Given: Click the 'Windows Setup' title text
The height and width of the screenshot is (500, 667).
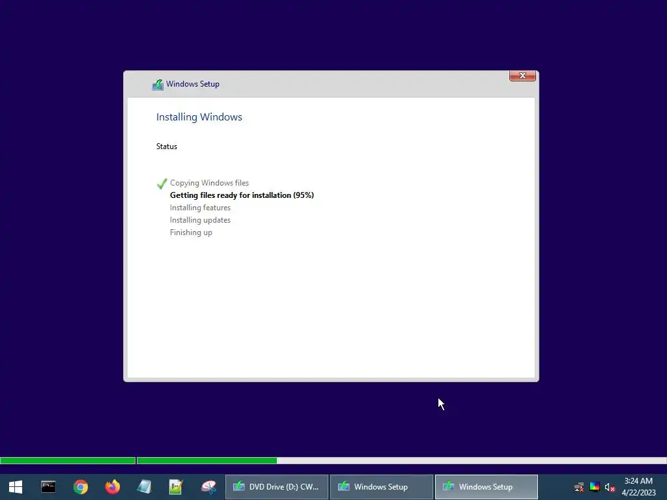Looking at the screenshot, I should 193,84.
